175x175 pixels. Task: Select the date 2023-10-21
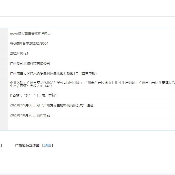[19, 53]
